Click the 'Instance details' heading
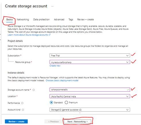Screen dimensions: 141x125 click(x=16, y=73)
